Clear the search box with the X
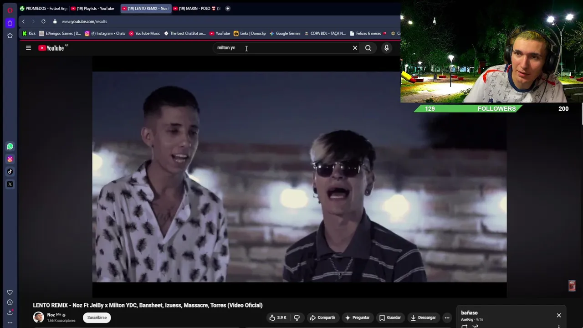 click(355, 48)
